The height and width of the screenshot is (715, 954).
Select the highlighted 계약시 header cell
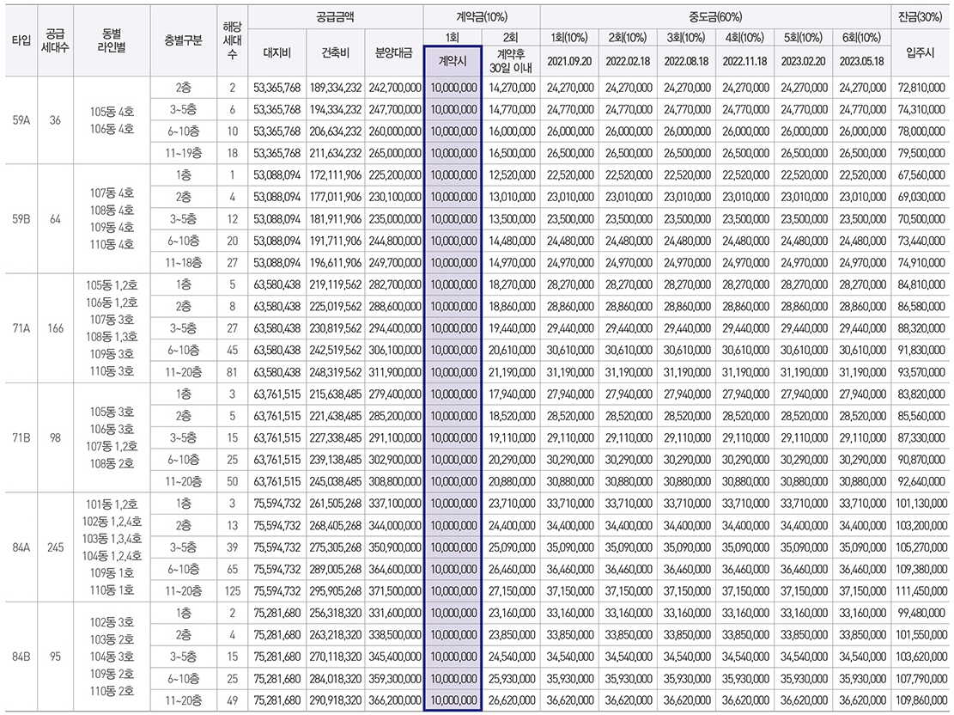pos(453,60)
